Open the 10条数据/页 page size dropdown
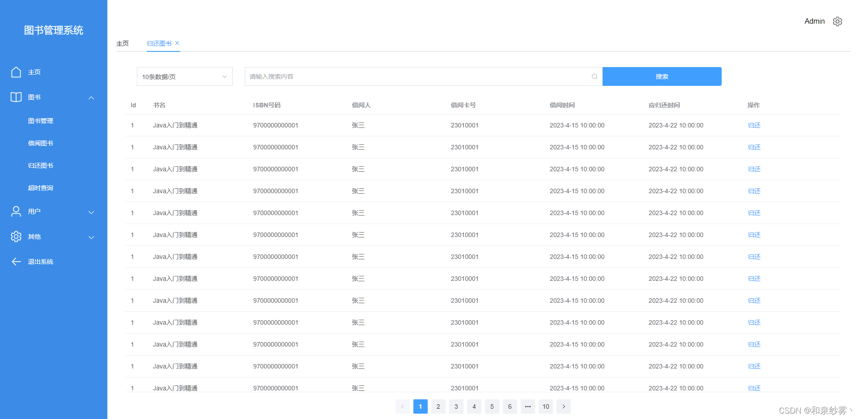This screenshot has width=859, height=419. click(x=184, y=76)
